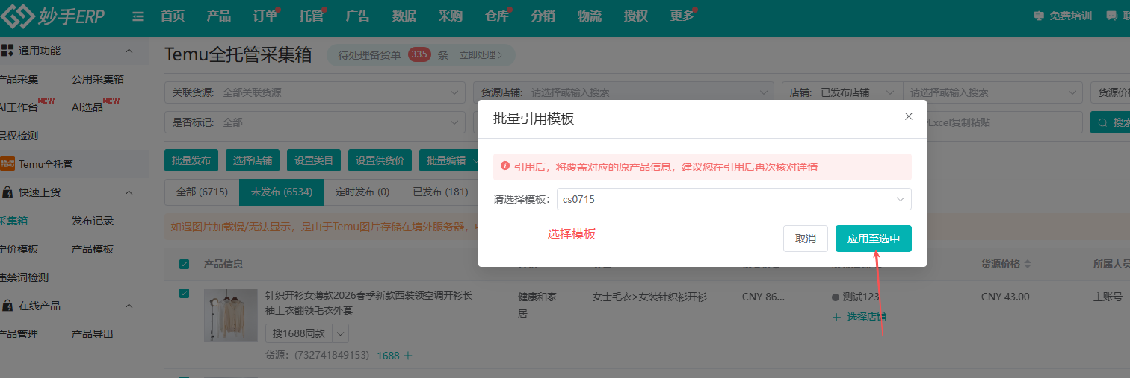The image size is (1130, 378).
Task: Open 是否标记 dropdown
Action: (x=315, y=122)
